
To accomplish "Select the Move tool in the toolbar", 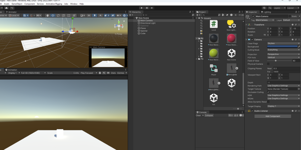I will (x=53, y=15).
